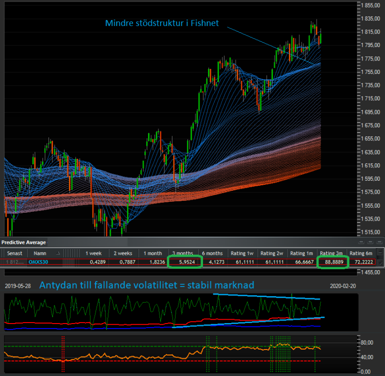Screen dimensions: 385x376
Task: Click sort arrow icon in Namn header
Action: (x=58, y=253)
